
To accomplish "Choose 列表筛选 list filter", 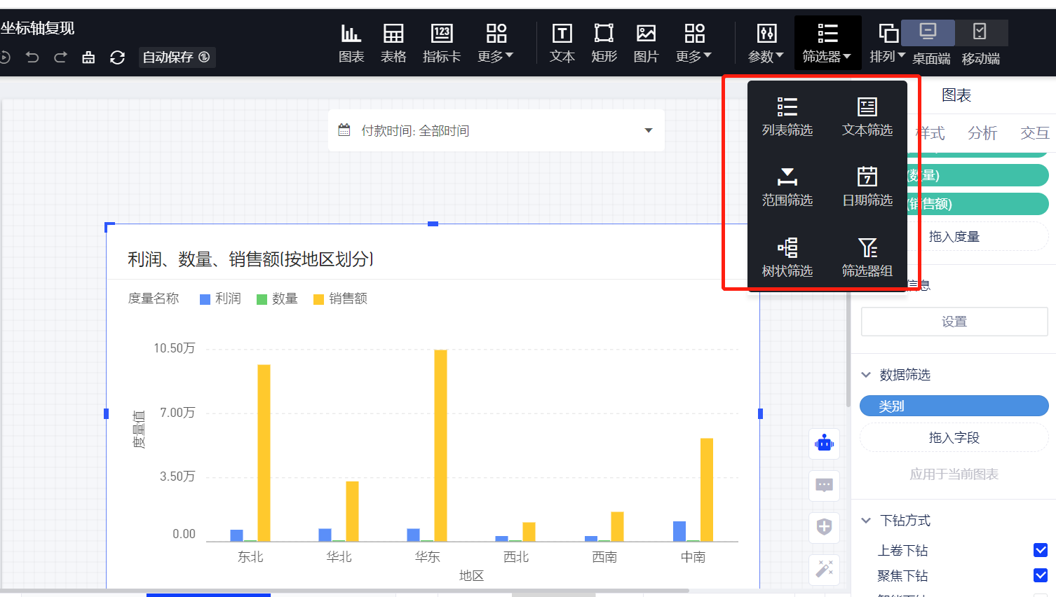I will tap(787, 116).
